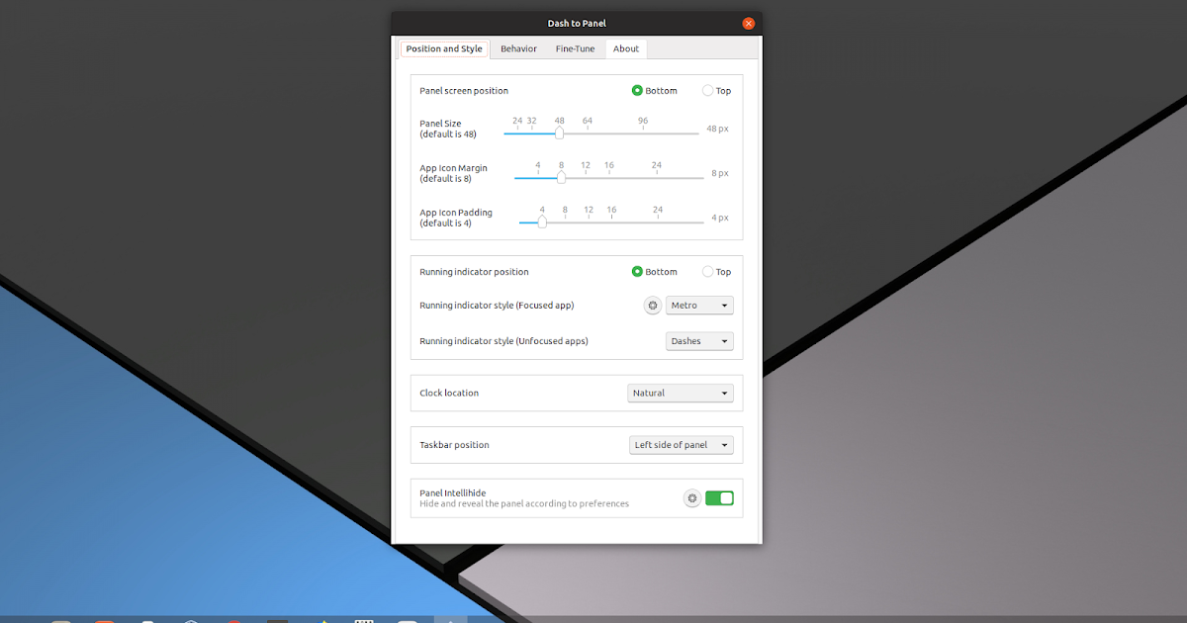Open Panel Intellihide preferences gear icon
Screen dimensions: 1187x623
tap(691, 497)
